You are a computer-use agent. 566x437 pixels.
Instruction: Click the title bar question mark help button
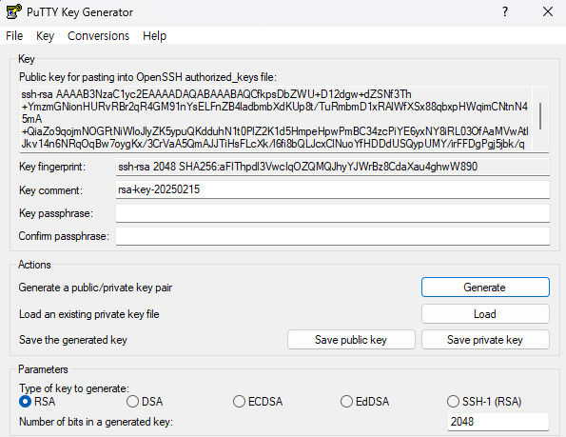pyautogui.click(x=505, y=12)
